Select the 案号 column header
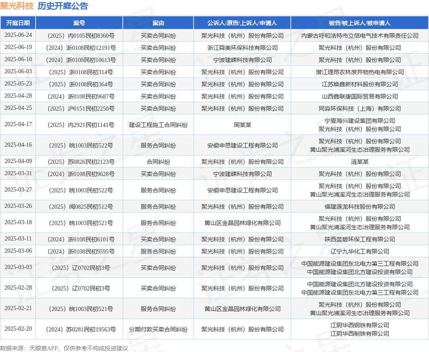This screenshot has height=352, width=429. coord(79,23)
